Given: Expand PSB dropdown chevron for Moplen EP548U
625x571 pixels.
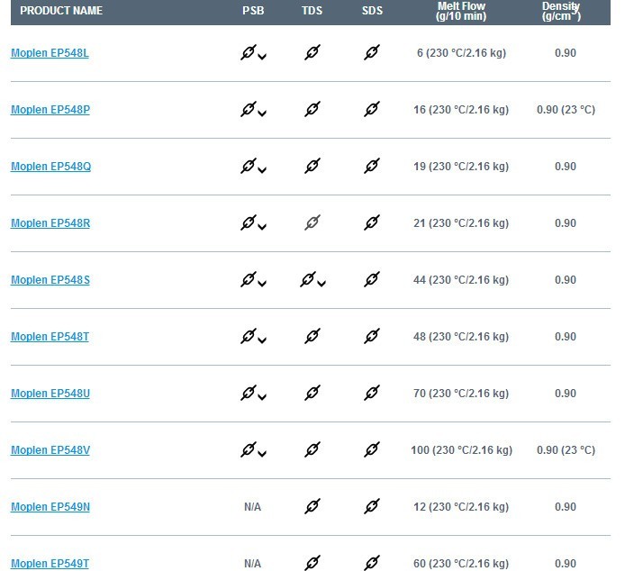Looking at the screenshot, I should [x=262, y=397].
